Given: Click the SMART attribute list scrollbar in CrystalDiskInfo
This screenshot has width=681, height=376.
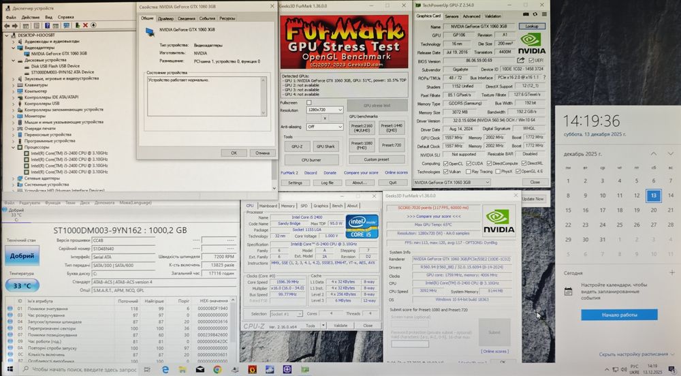Looking at the screenshot, I should point(233,330).
